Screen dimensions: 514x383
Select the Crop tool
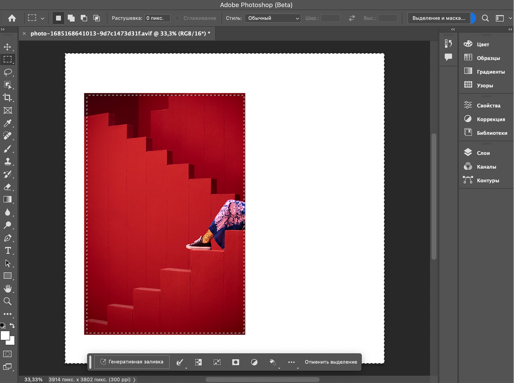pyautogui.click(x=7, y=98)
